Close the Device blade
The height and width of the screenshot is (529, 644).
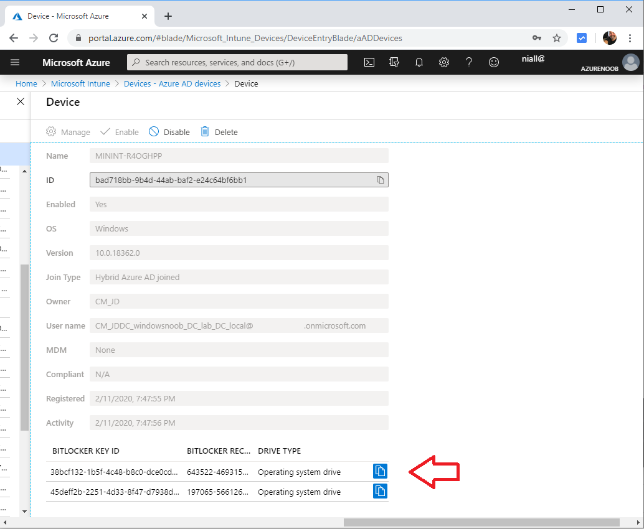pyautogui.click(x=21, y=102)
